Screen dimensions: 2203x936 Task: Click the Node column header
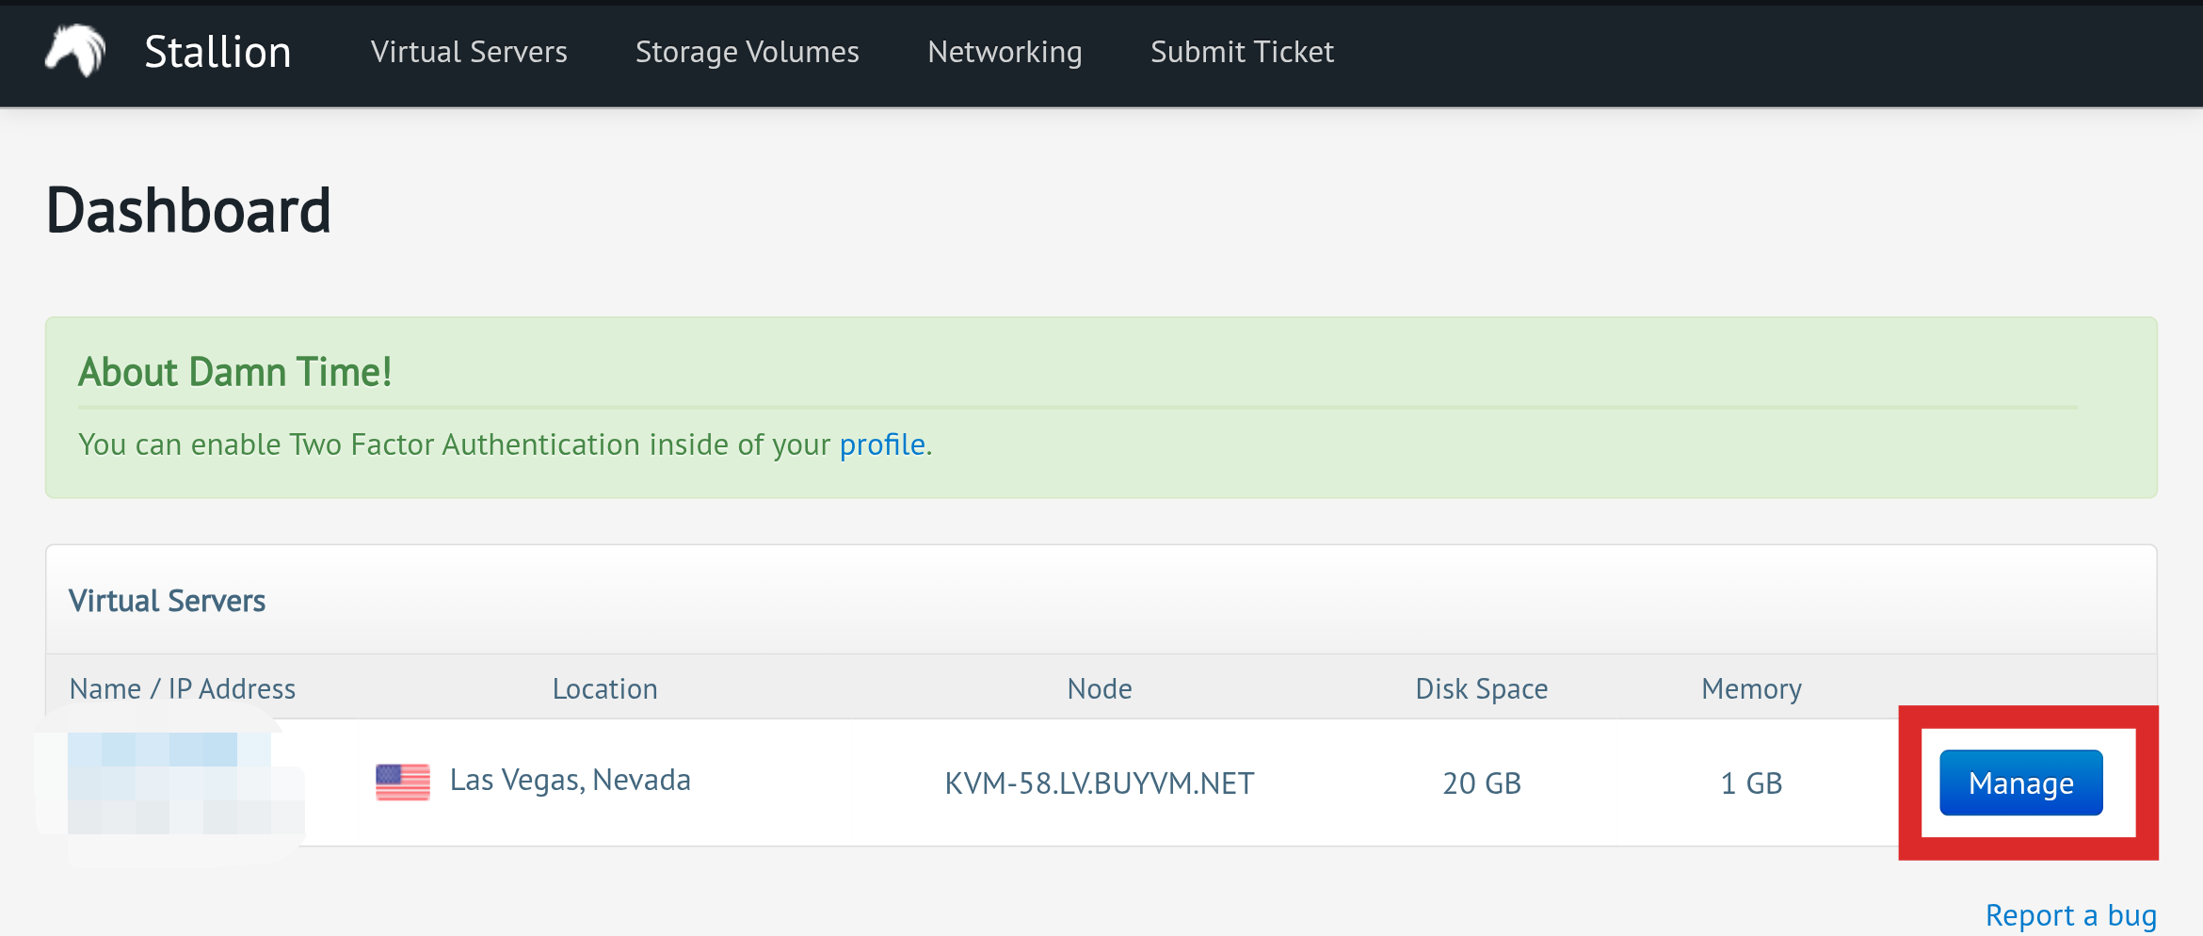[1099, 688]
